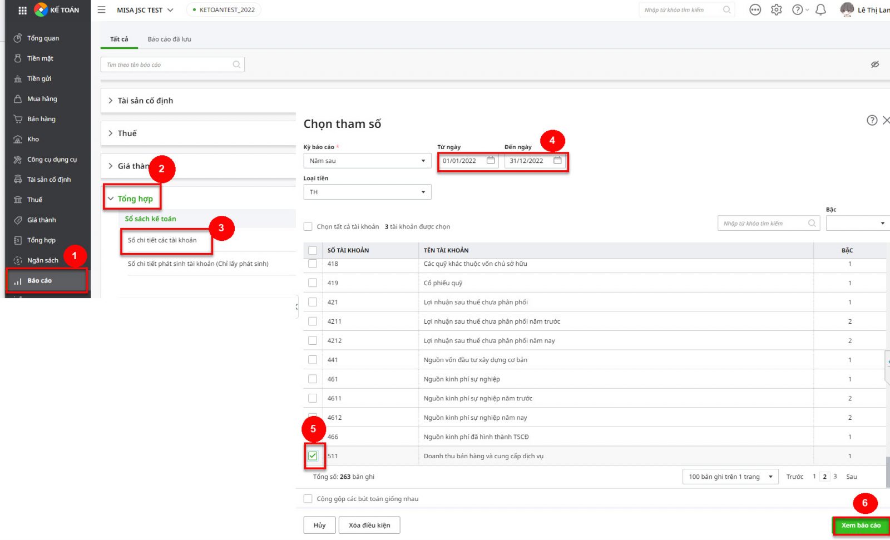Viewport: 890px width, 540px height.
Task: Click the hamburger menu icon
Action: click(x=101, y=10)
